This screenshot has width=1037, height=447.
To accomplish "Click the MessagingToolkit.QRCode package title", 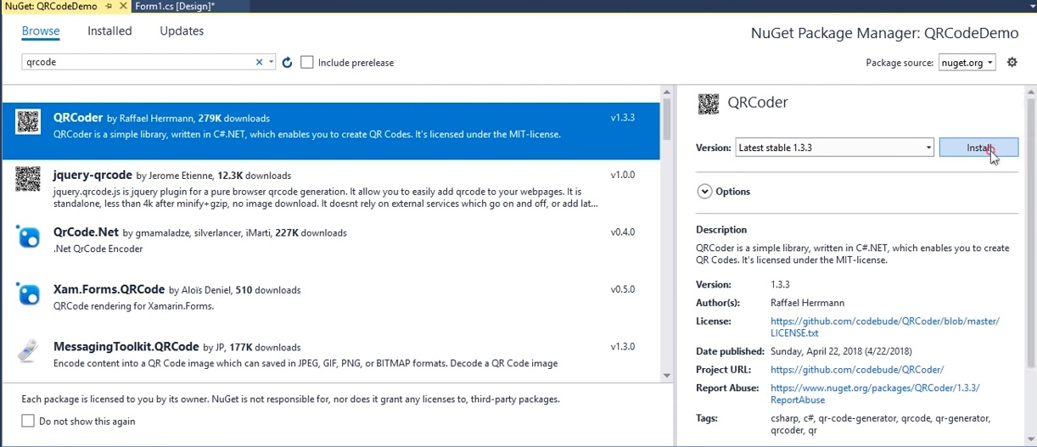I will click(126, 347).
